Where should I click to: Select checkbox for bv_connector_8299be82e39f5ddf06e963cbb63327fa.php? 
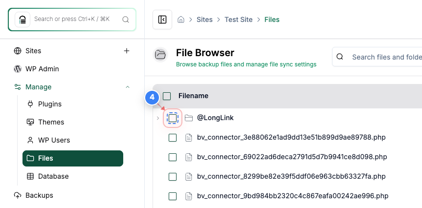(173, 177)
